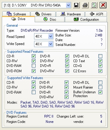The width and height of the screenshot is (110, 130).
Task: Click the buffer size value 2 MB
Action: click(98, 35)
